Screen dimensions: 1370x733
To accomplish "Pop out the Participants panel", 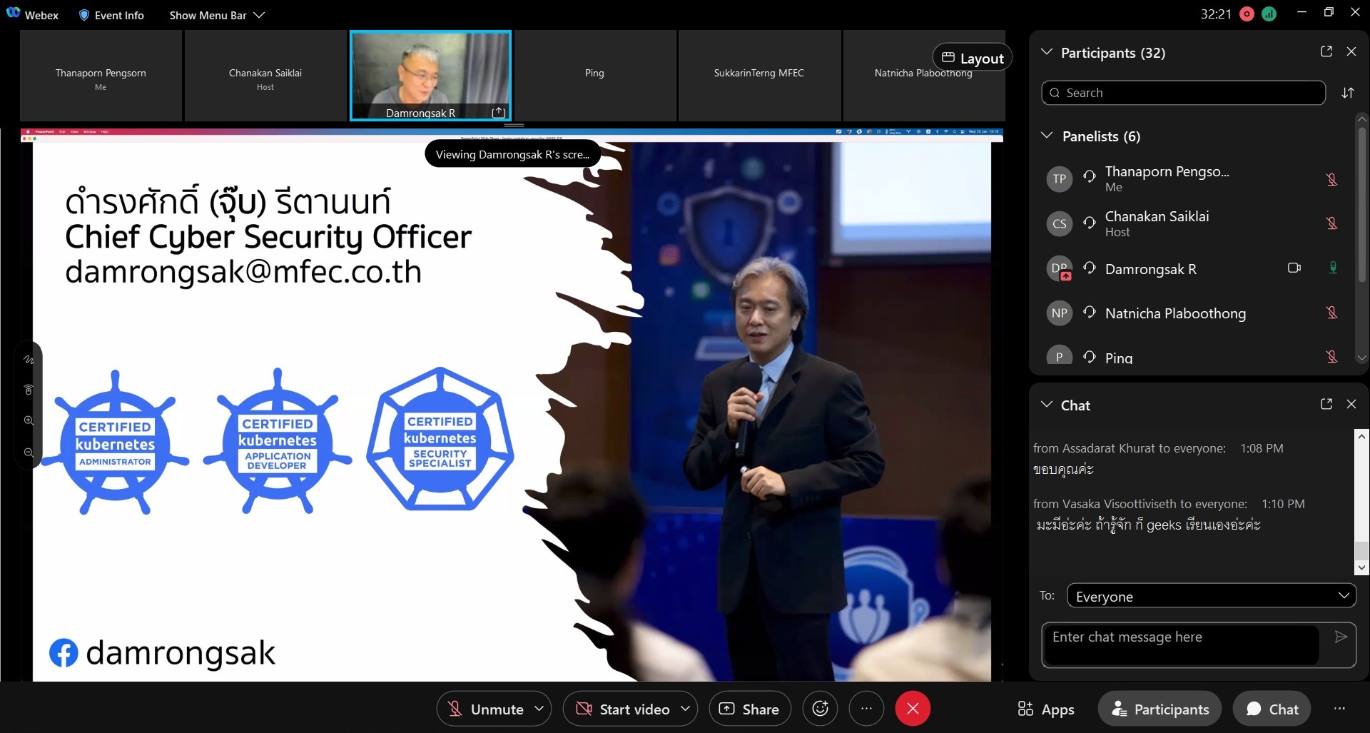I will pos(1326,51).
